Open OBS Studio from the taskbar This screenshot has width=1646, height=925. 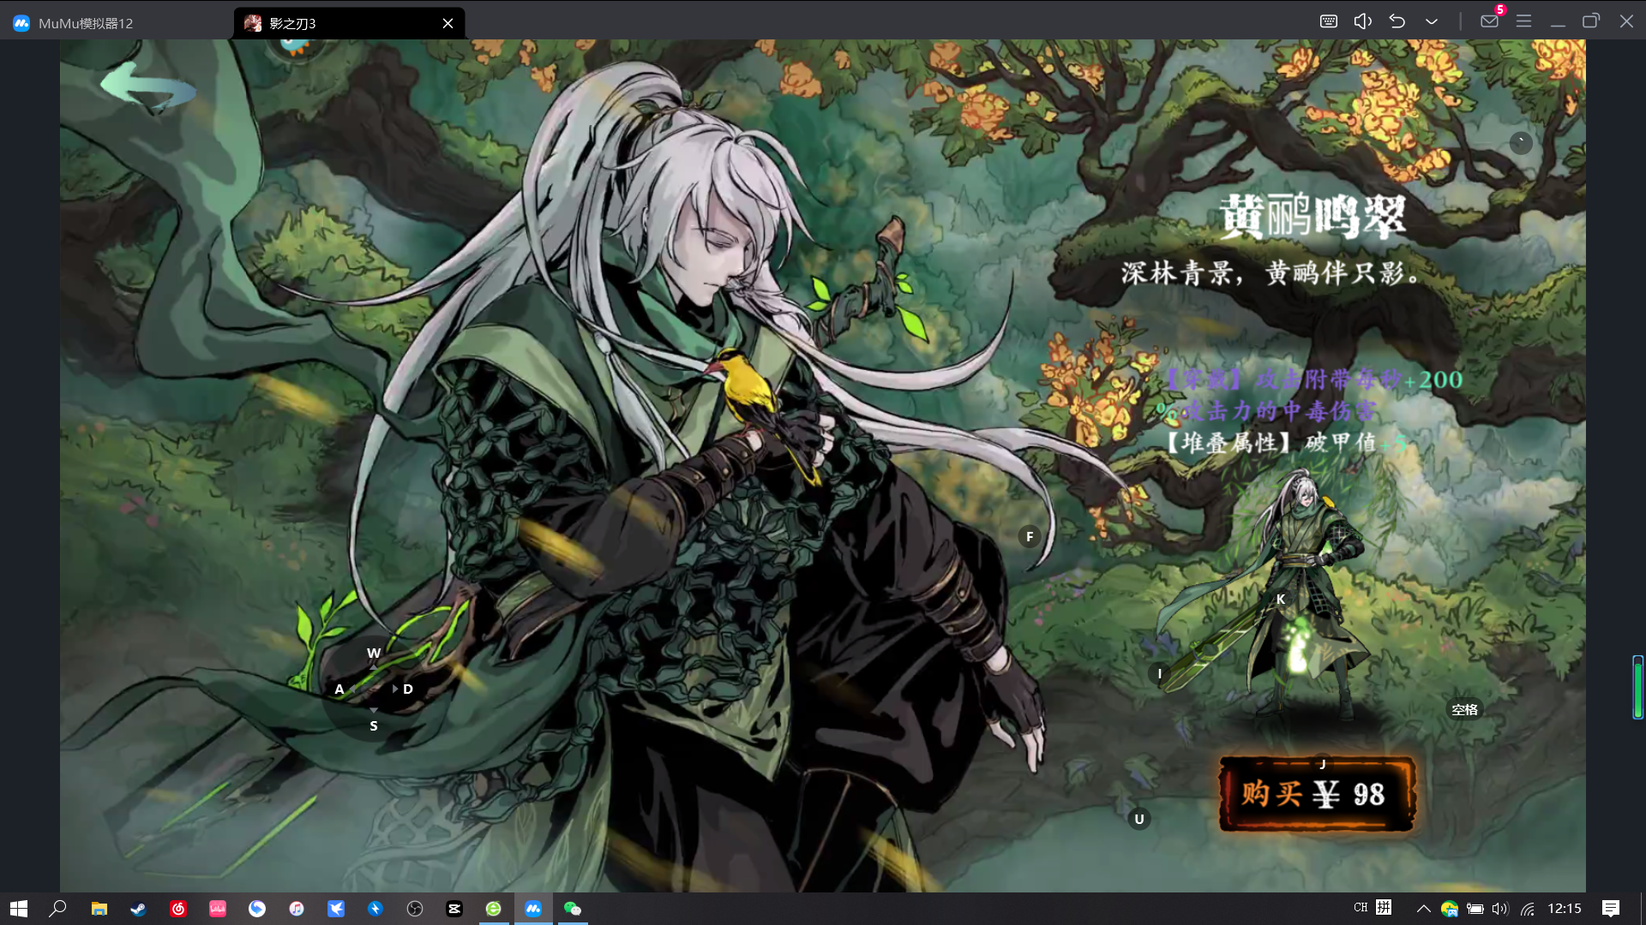[415, 909]
